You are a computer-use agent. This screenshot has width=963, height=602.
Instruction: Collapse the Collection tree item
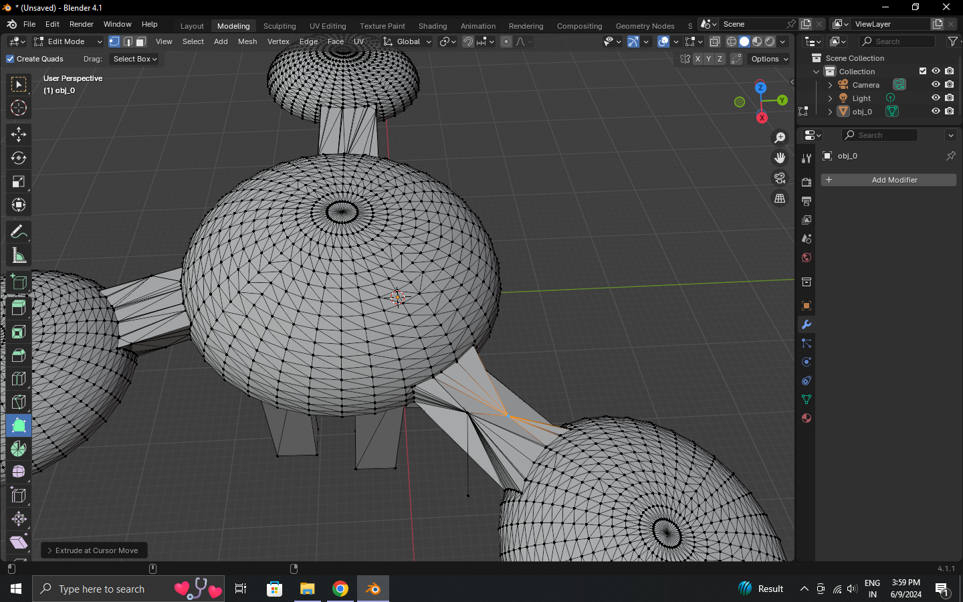pos(816,72)
